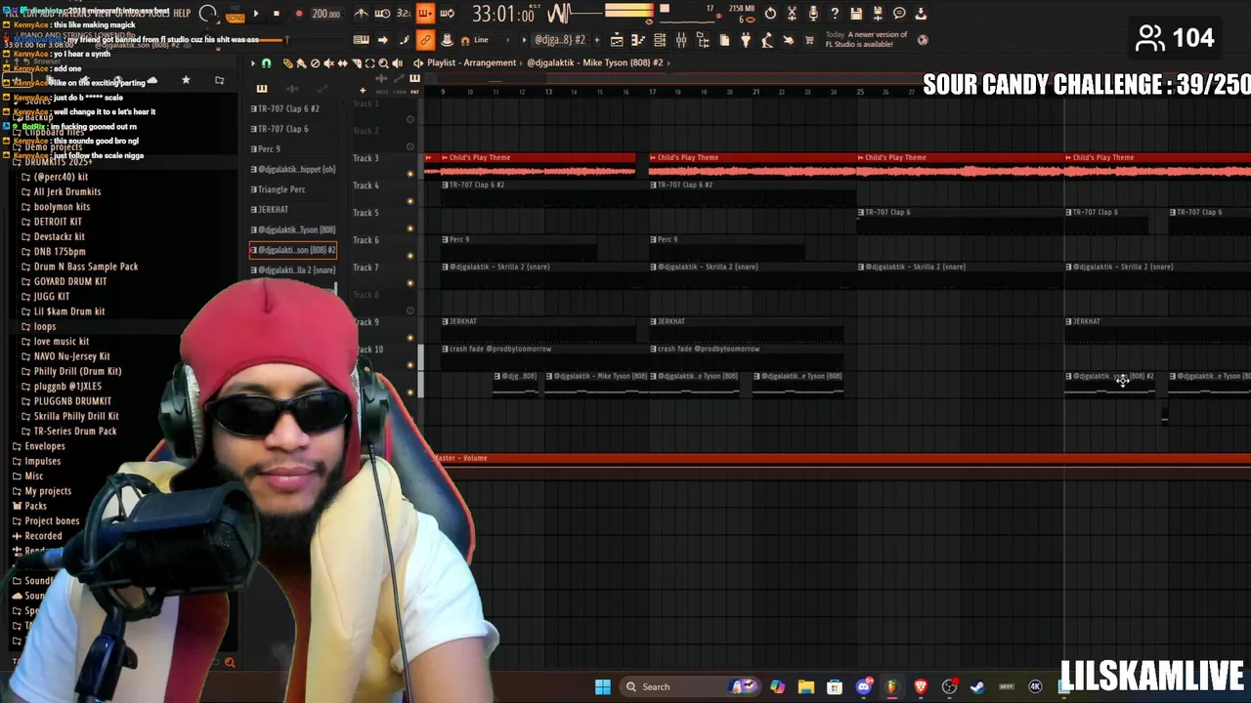Save project with the floppy disk icon
The image size is (1251, 703).
[856, 14]
